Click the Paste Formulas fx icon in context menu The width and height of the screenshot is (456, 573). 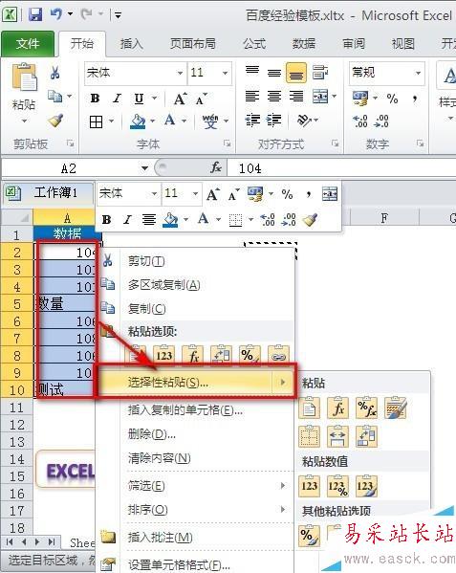[x=193, y=355]
